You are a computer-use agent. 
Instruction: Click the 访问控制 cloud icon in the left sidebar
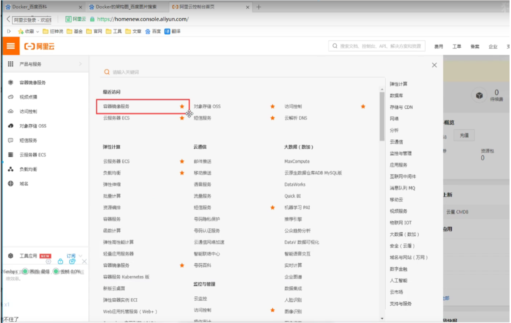11,111
